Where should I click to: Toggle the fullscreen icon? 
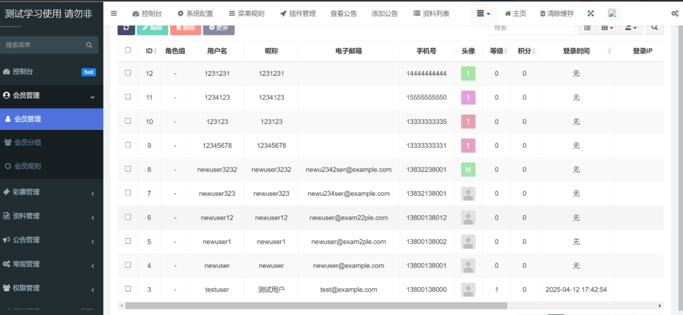pyautogui.click(x=591, y=13)
